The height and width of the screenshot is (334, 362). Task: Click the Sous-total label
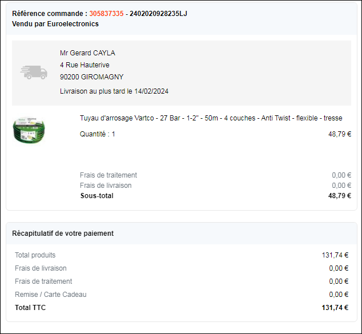tap(96, 196)
